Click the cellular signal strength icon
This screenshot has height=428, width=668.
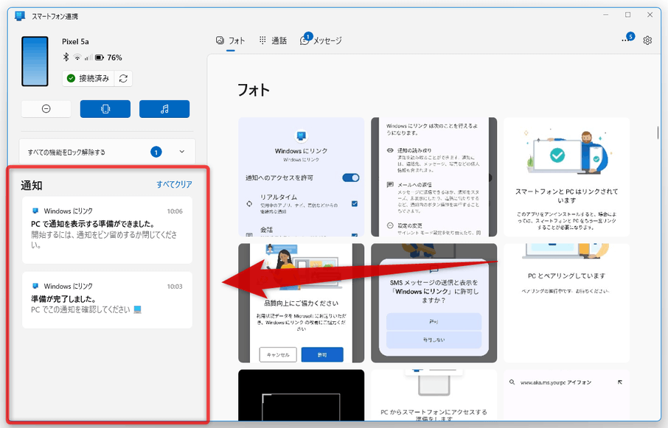(x=88, y=57)
